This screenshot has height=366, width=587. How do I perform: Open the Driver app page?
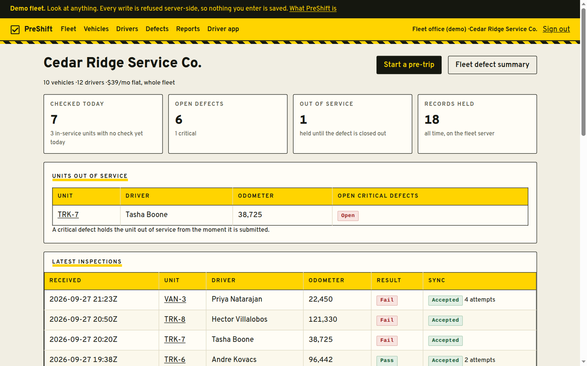[223, 29]
